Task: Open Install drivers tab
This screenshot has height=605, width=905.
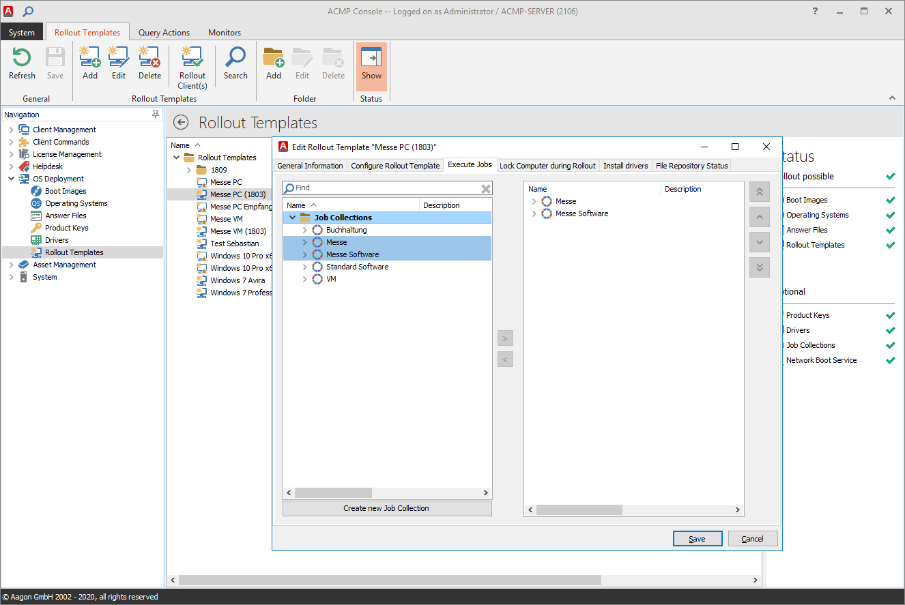Action: coord(626,166)
